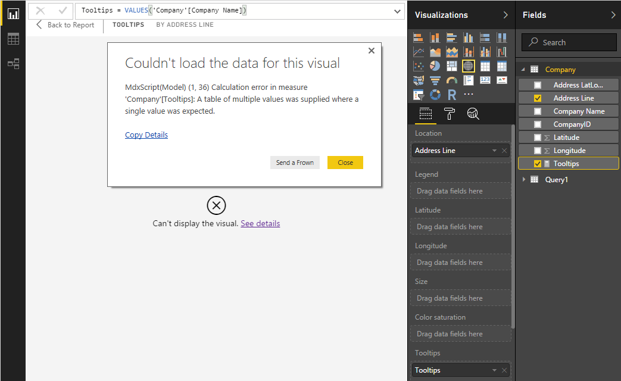Check the CompanyID field
This screenshot has width=621, height=381.
(x=538, y=124)
